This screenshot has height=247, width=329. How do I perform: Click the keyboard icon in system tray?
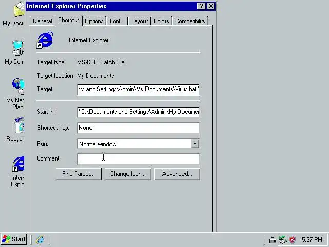(x=272, y=240)
